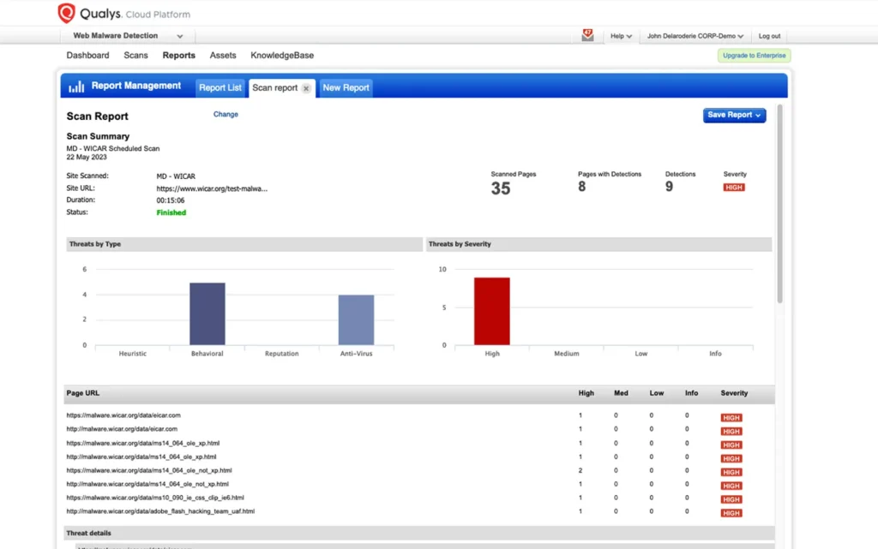Click the Change link near Scan Report
The height and width of the screenshot is (549, 878).
(226, 113)
